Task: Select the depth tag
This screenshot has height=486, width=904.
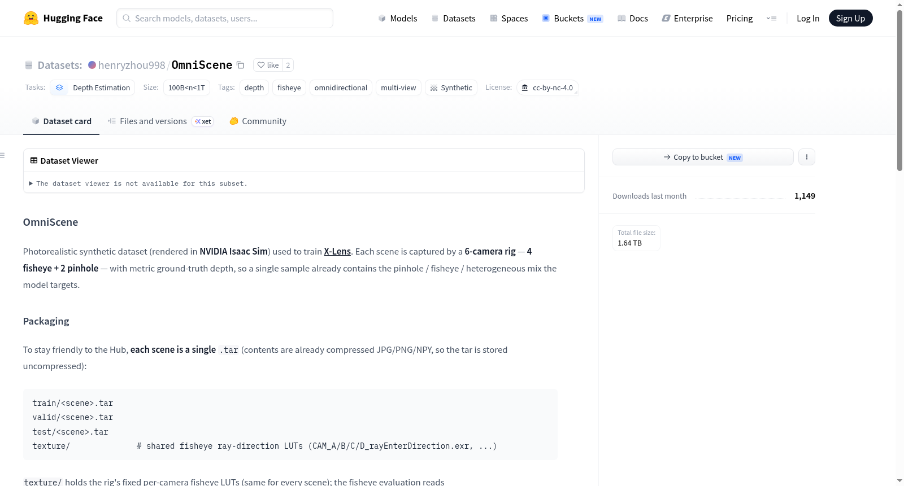Action: pyautogui.click(x=254, y=87)
